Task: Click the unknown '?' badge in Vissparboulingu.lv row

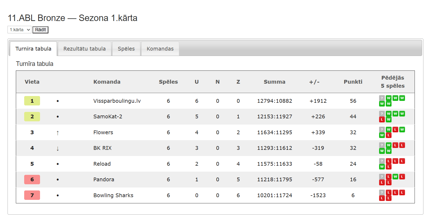Action: [382, 98]
